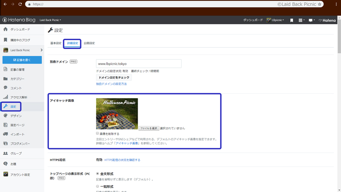
Task: Click the Hatena Blog logo
Action: tap(19, 20)
